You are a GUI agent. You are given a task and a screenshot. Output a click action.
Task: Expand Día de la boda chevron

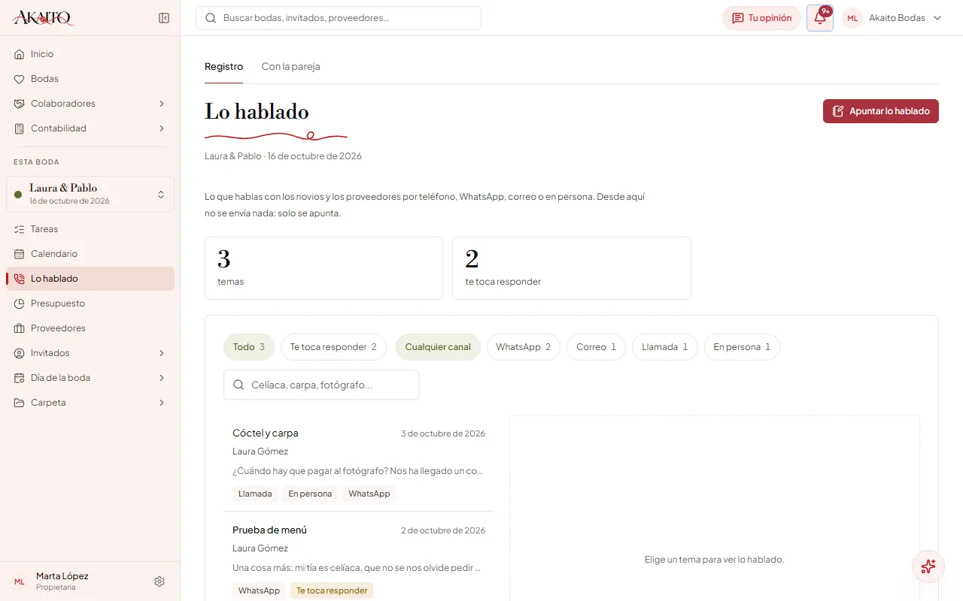162,378
